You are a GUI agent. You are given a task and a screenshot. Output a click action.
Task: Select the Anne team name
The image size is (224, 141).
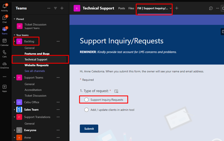(x=27, y=137)
